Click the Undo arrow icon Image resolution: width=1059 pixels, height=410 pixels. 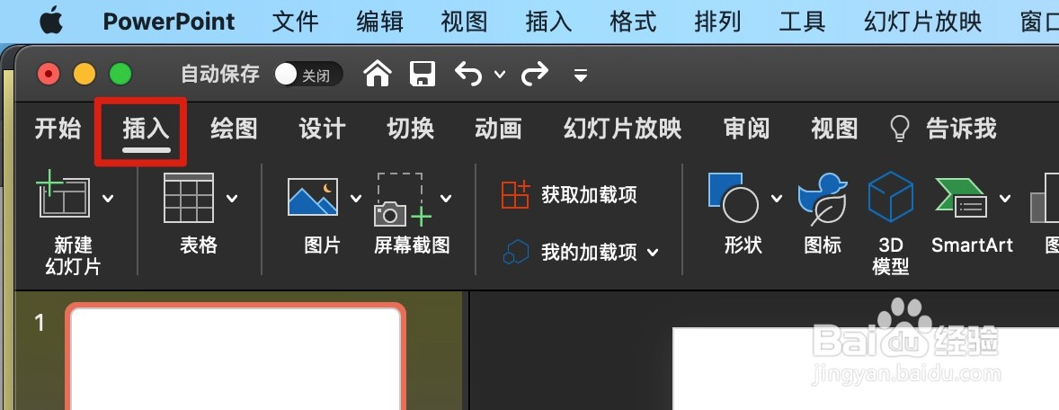click(468, 74)
